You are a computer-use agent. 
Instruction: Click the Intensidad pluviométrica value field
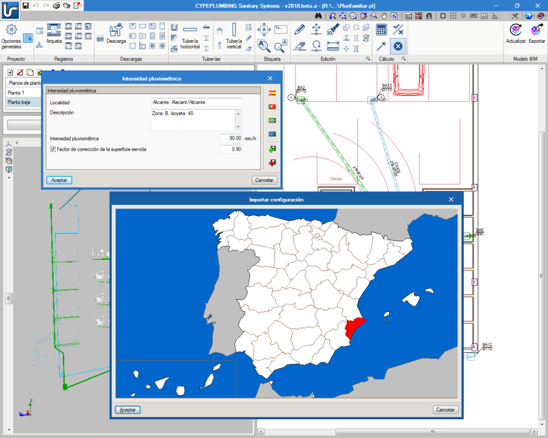click(x=231, y=138)
